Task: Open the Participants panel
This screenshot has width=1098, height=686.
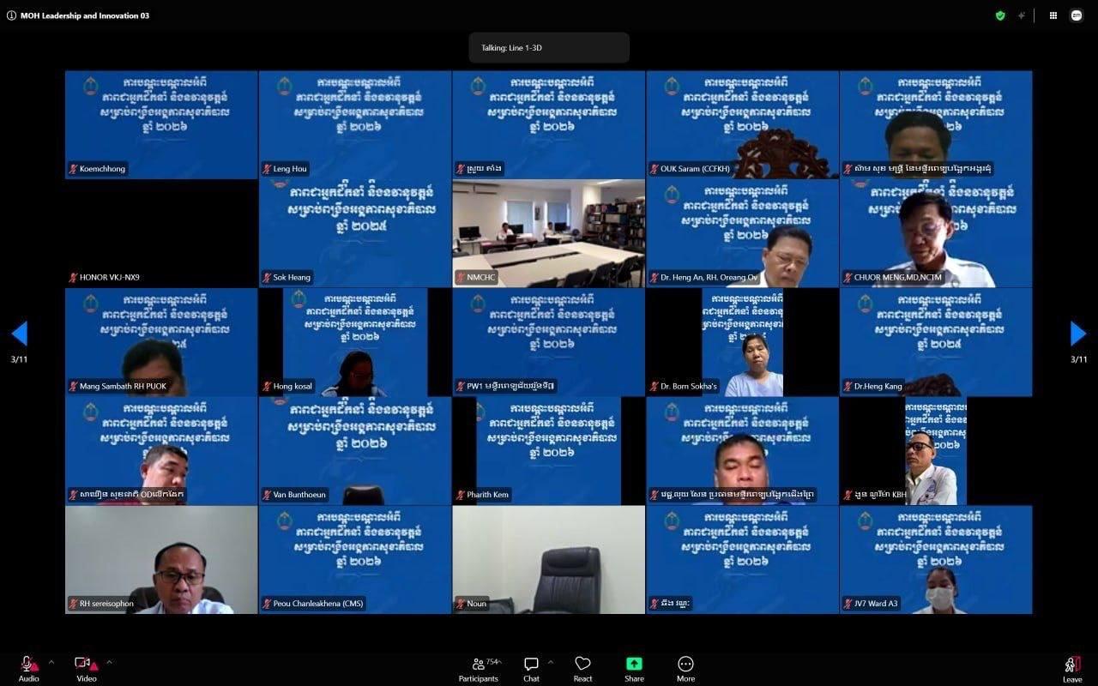Action: (479, 669)
